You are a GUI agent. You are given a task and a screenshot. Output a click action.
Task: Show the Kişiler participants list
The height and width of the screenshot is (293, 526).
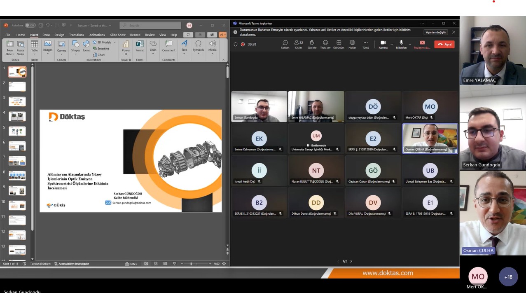pos(298,44)
